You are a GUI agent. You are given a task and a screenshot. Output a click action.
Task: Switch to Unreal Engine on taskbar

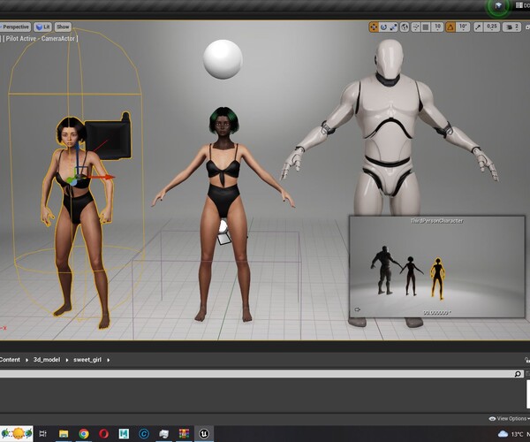[x=204, y=433]
